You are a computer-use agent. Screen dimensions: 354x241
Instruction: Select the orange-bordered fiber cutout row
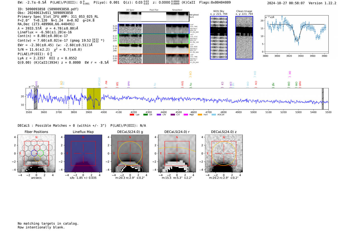pyautogui.click(x=154, y=49)
